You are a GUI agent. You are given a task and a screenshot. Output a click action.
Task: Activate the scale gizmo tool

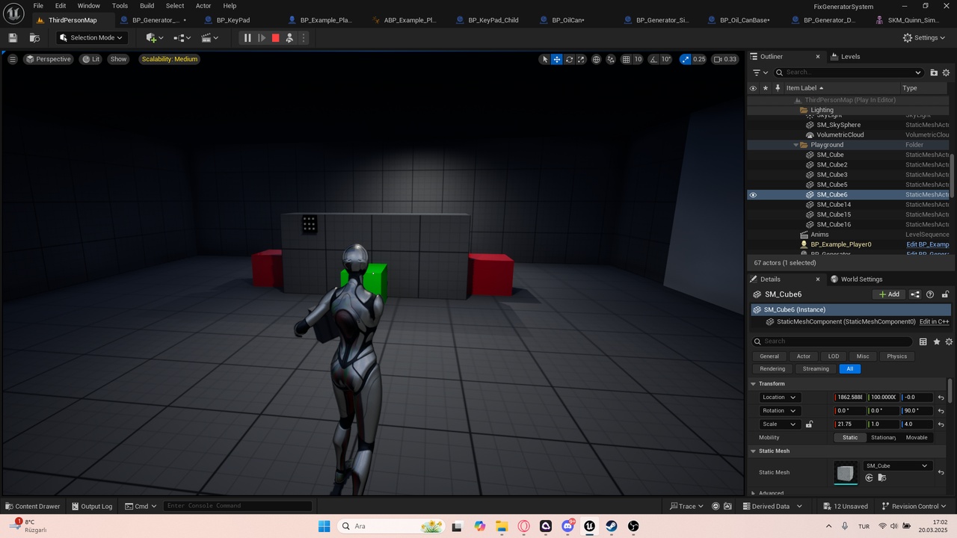pyautogui.click(x=581, y=59)
